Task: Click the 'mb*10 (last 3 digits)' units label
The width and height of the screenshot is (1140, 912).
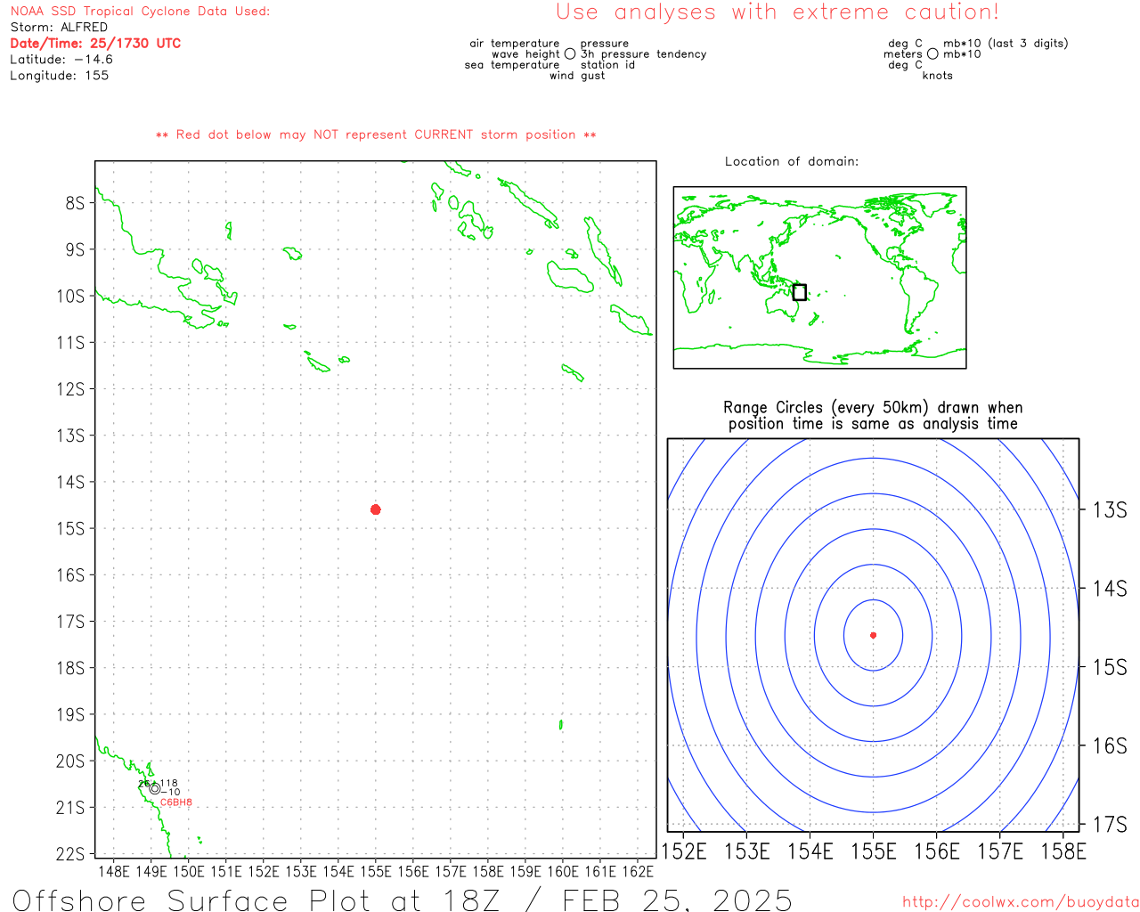Action: (1006, 44)
